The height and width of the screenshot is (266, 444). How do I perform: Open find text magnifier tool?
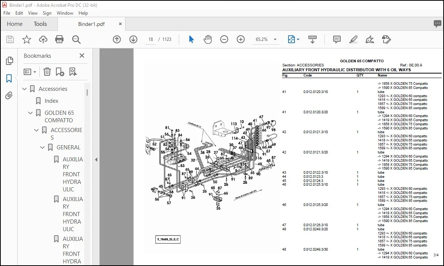76,39
